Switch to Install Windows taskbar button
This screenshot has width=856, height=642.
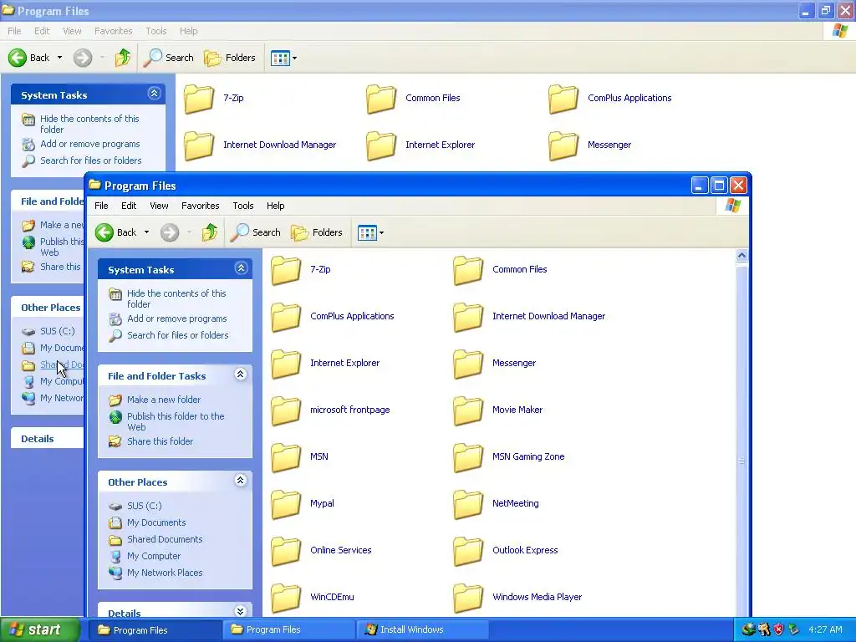coord(422,630)
